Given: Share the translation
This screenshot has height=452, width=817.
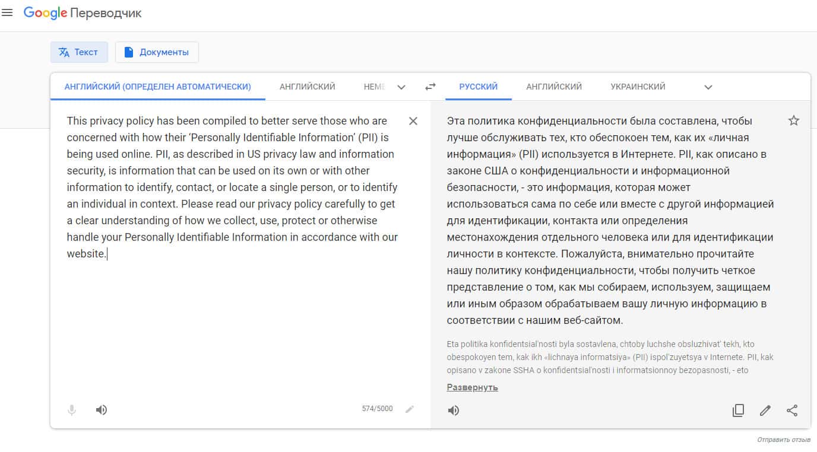Looking at the screenshot, I should (792, 410).
